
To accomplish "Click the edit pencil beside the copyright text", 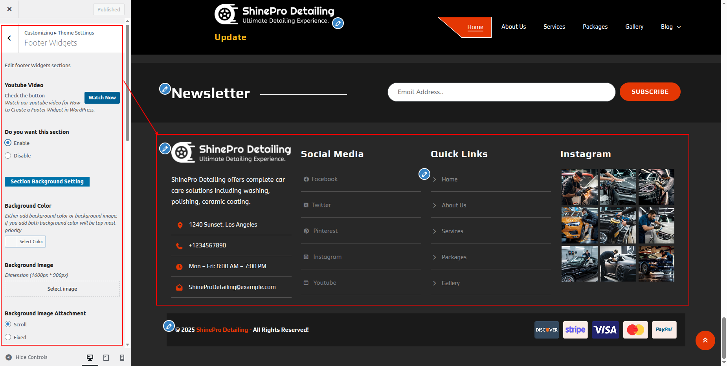I will pos(169,326).
